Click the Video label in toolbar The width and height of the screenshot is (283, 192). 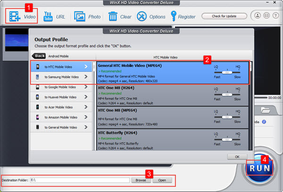pos(30,17)
